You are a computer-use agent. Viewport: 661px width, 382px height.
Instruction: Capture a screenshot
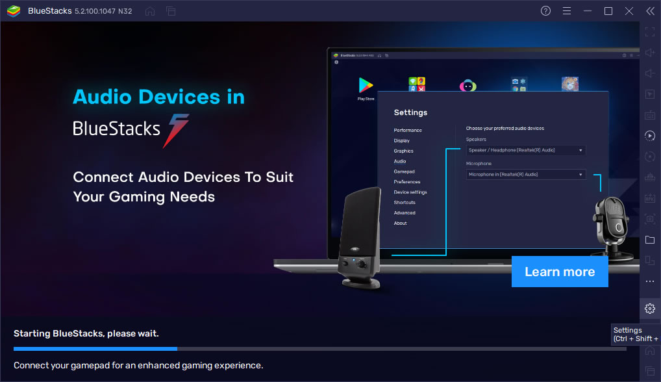[649, 219]
